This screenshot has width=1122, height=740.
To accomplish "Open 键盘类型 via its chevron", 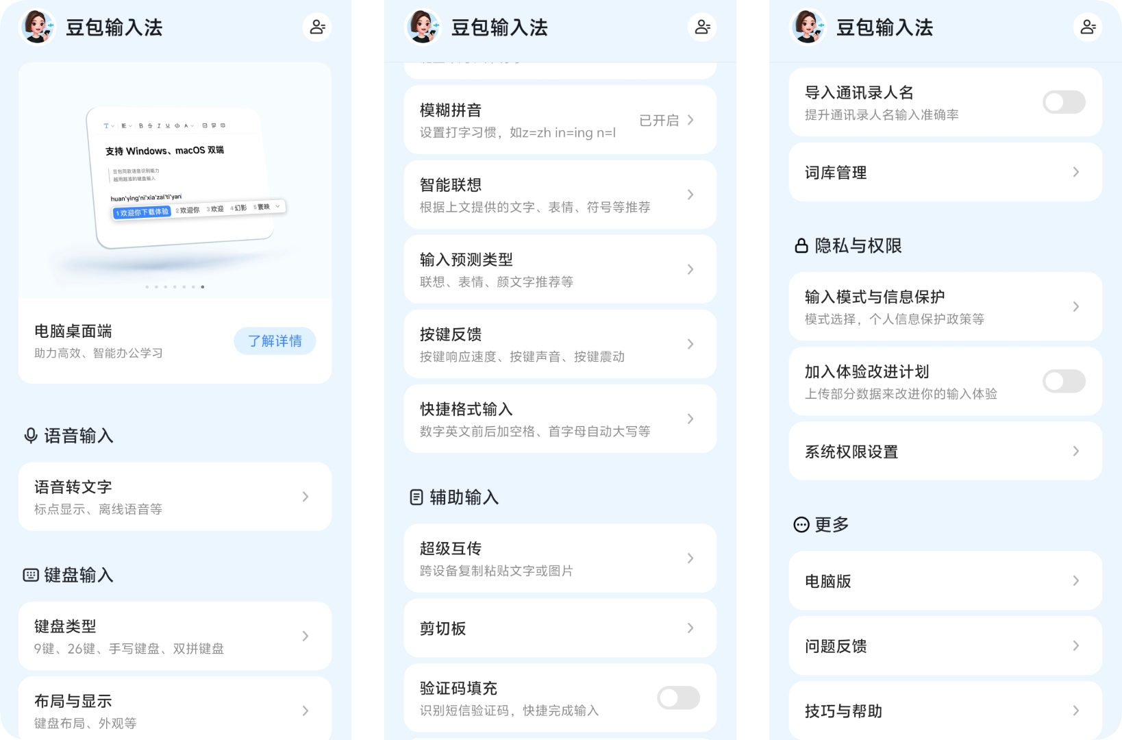I will (x=306, y=636).
